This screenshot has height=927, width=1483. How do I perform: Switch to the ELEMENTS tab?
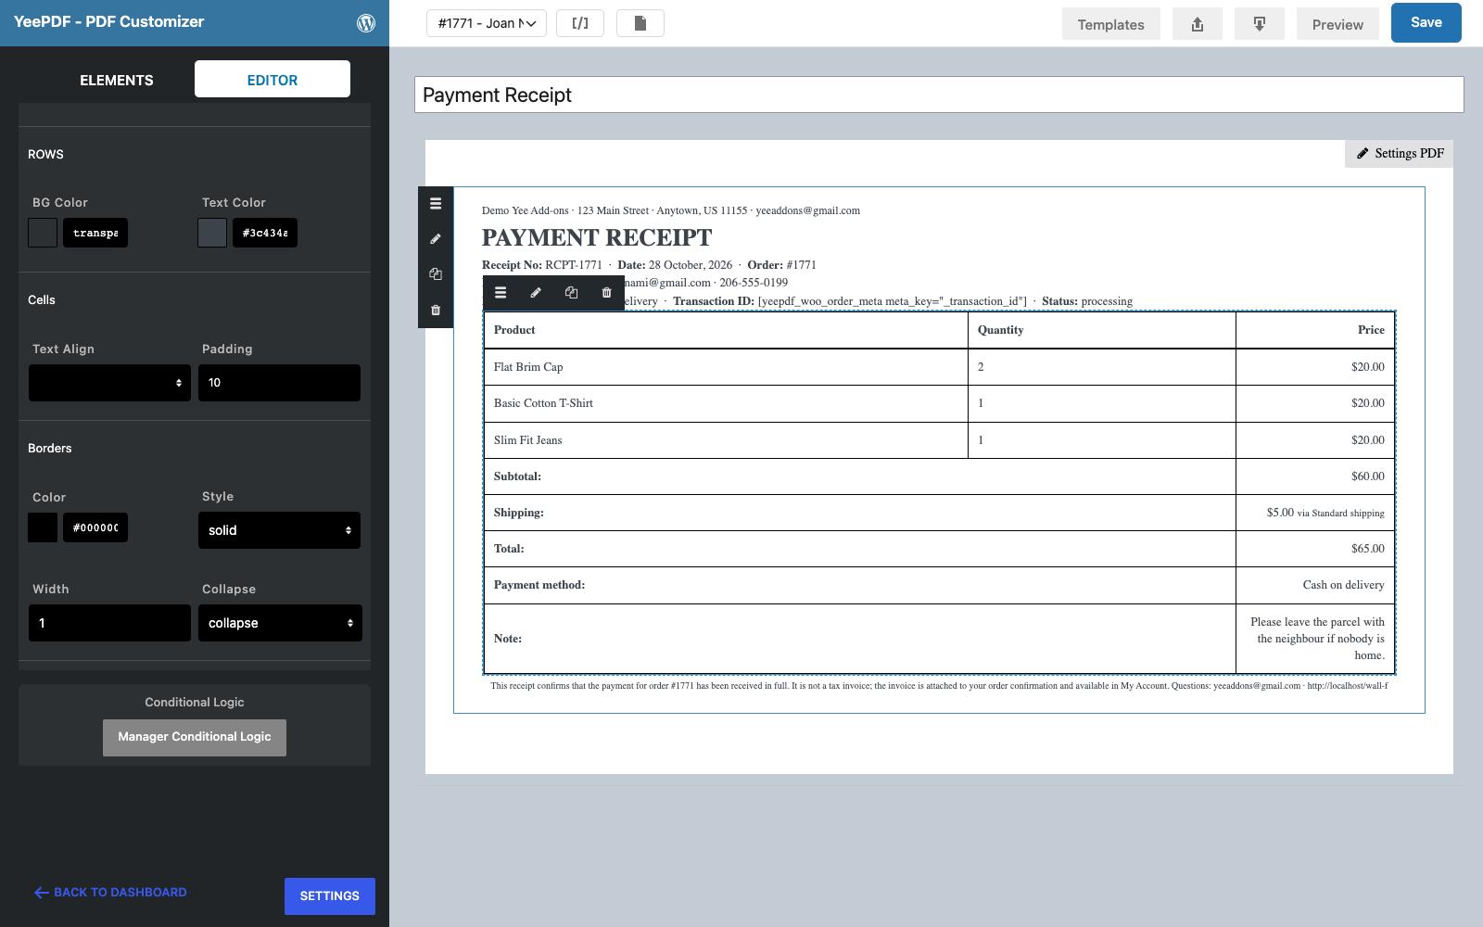pyautogui.click(x=117, y=80)
